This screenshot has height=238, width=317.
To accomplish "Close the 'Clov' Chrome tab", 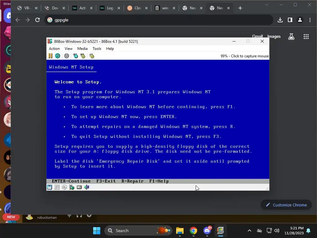I will coord(146,8).
